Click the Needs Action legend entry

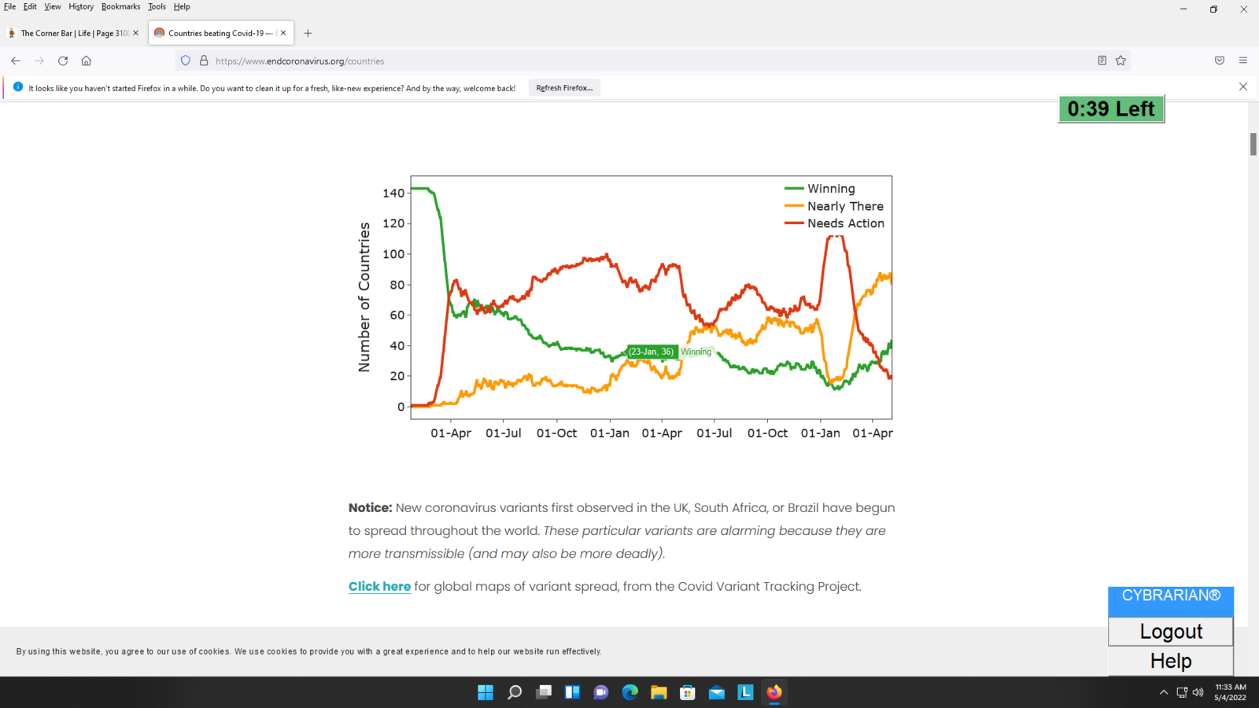834,223
